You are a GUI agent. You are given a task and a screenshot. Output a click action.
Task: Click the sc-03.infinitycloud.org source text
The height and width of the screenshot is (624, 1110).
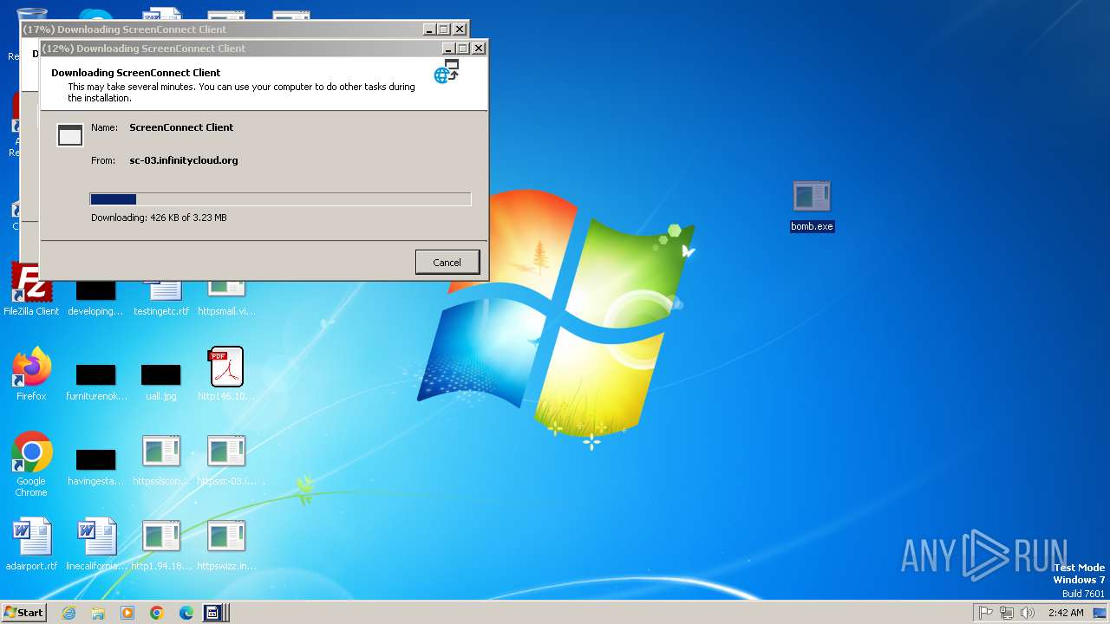184,160
